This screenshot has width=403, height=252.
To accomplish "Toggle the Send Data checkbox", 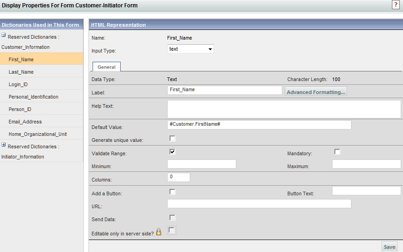I will (172, 217).
